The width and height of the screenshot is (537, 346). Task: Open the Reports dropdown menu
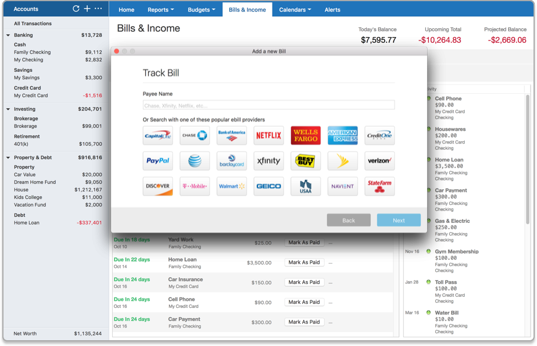click(x=161, y=10)
